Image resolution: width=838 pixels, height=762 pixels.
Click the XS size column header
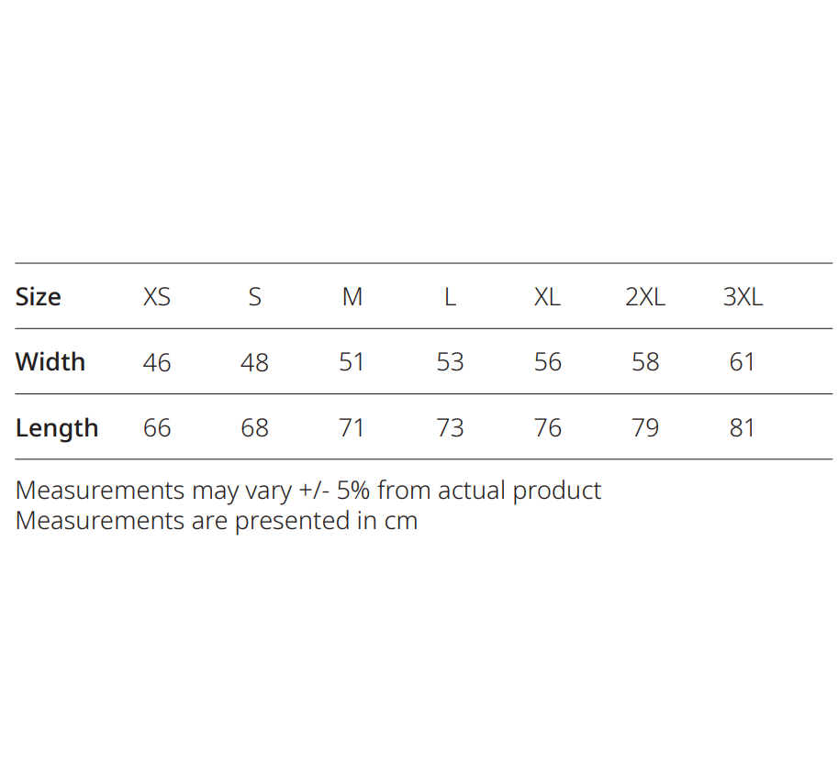[x=157, y=297]
